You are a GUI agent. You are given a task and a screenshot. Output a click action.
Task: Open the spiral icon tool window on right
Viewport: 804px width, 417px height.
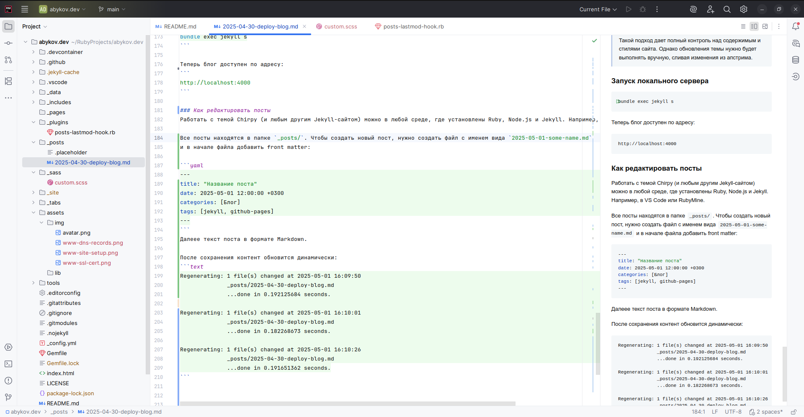[796, 77]
